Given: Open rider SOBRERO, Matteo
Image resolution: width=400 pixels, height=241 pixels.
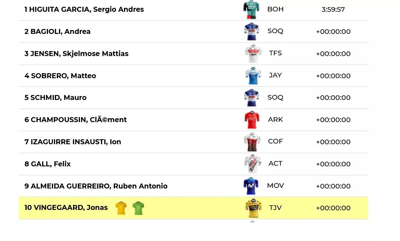Looking at the screenshot, I should 60,76.
